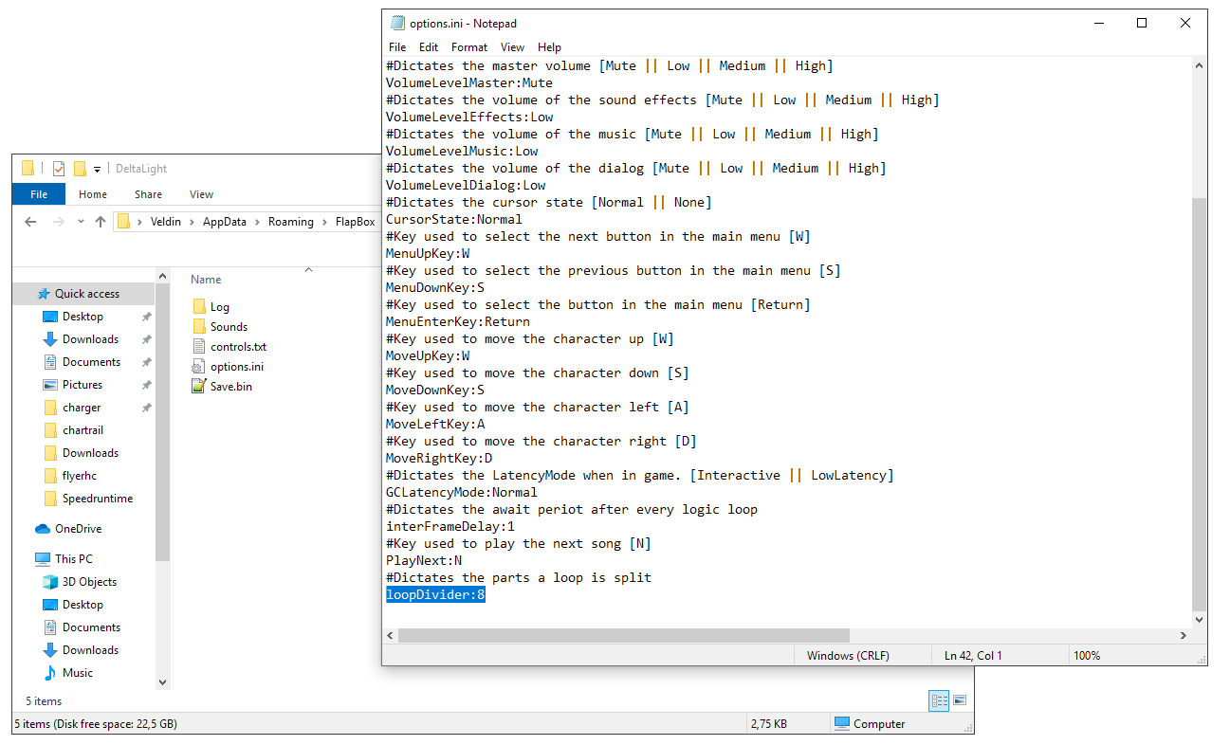Click the Name column header
This screenshot has height=745, width=1230.
[x=206, y=280]
